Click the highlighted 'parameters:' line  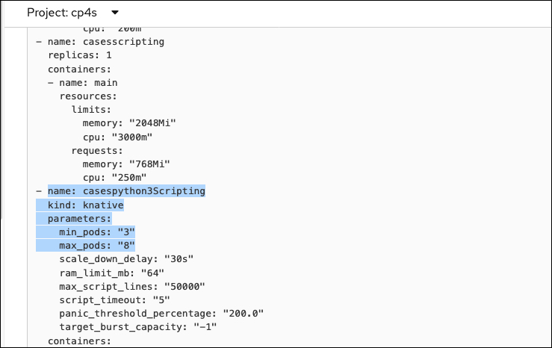(x=79, y=218)
